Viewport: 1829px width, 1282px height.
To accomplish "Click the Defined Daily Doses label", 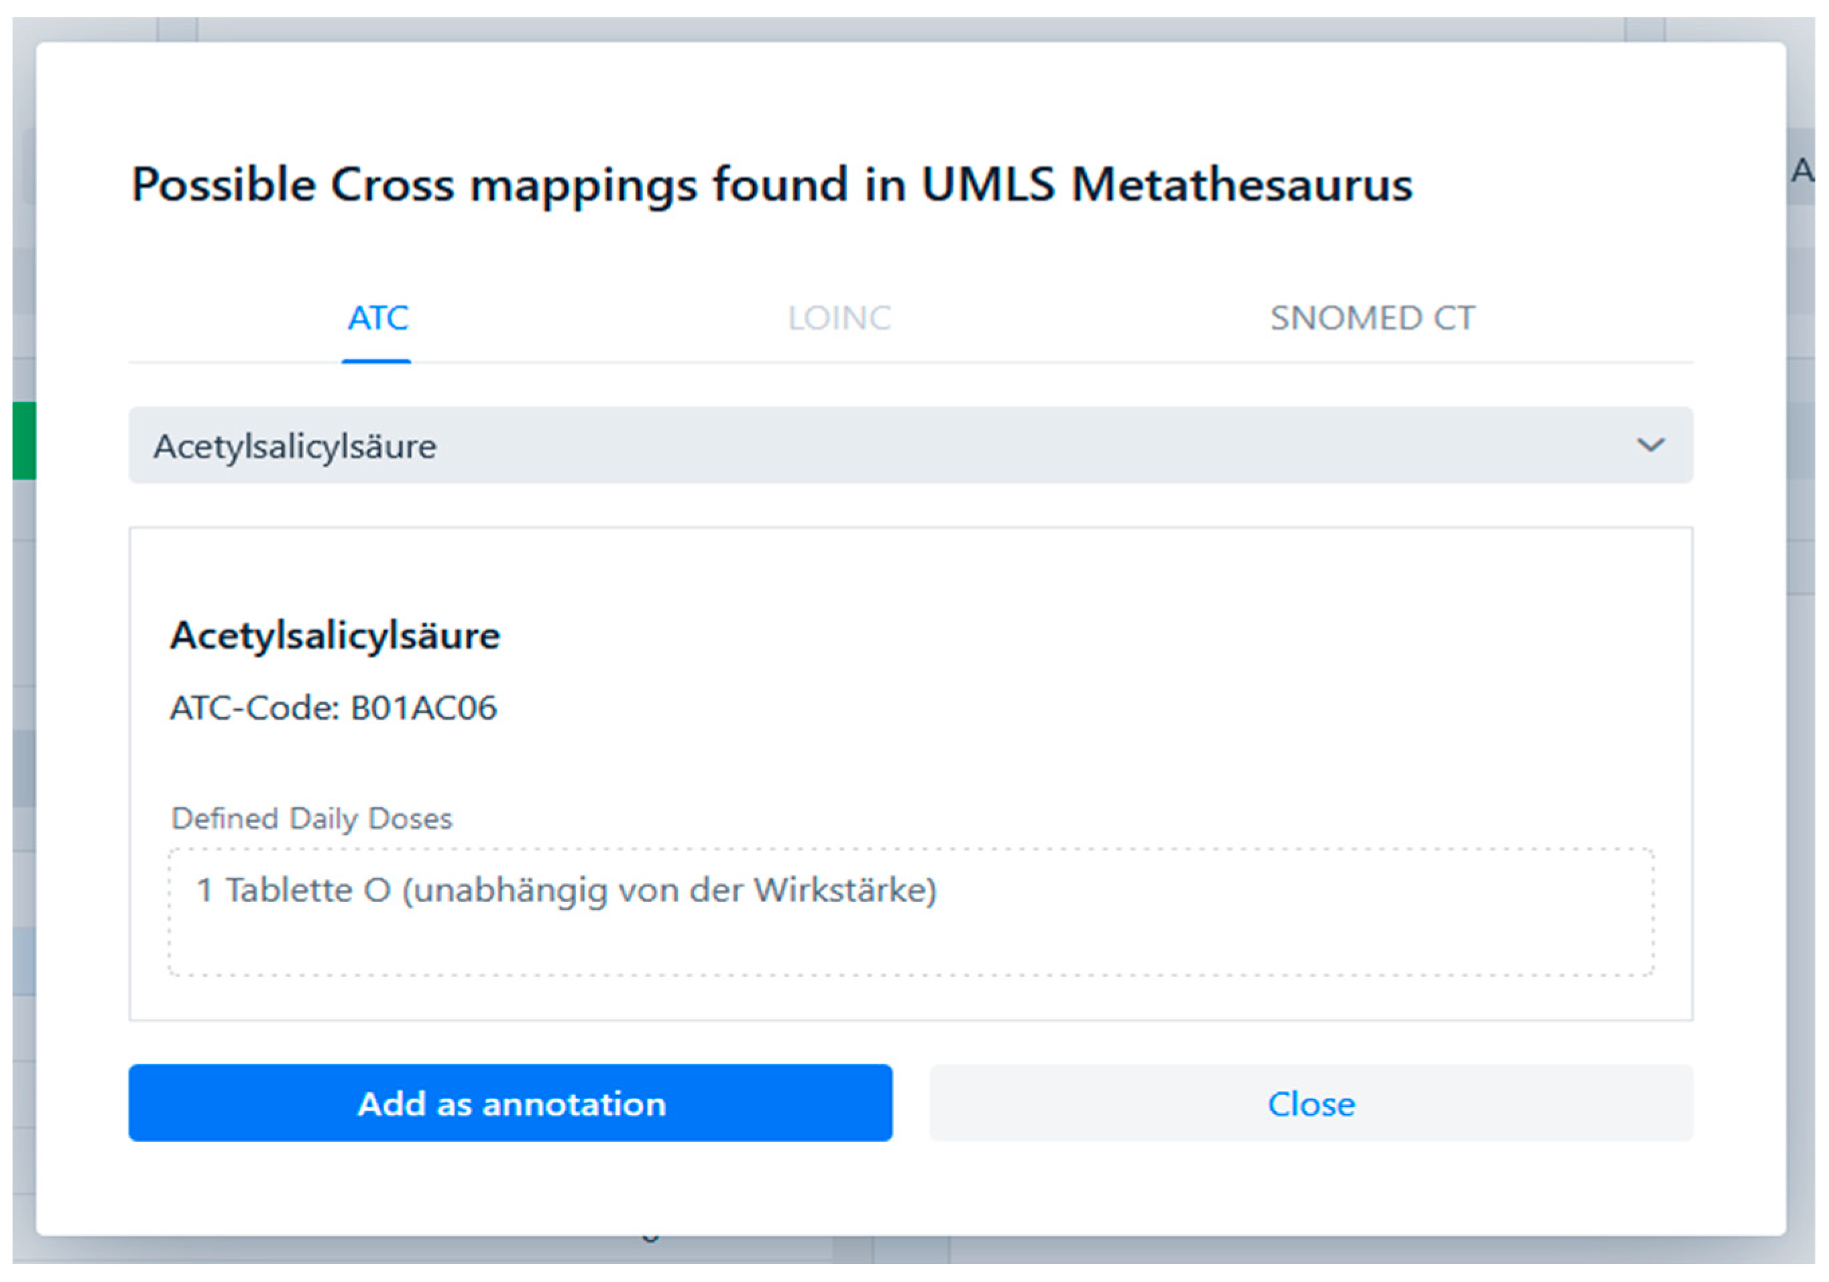I will tap(312, 818).
